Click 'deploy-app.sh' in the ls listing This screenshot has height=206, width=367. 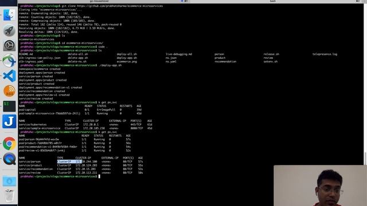(127, 58)
